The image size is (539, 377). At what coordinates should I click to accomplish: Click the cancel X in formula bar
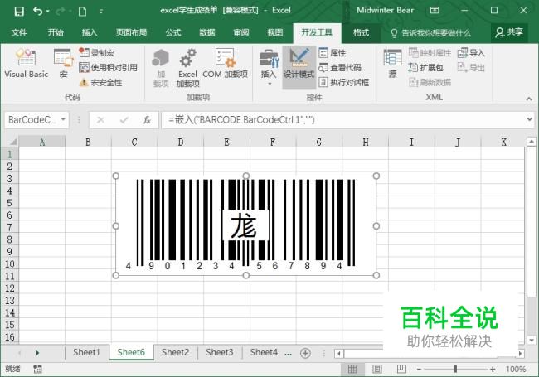pyautogui.click(x=100, y=120)
